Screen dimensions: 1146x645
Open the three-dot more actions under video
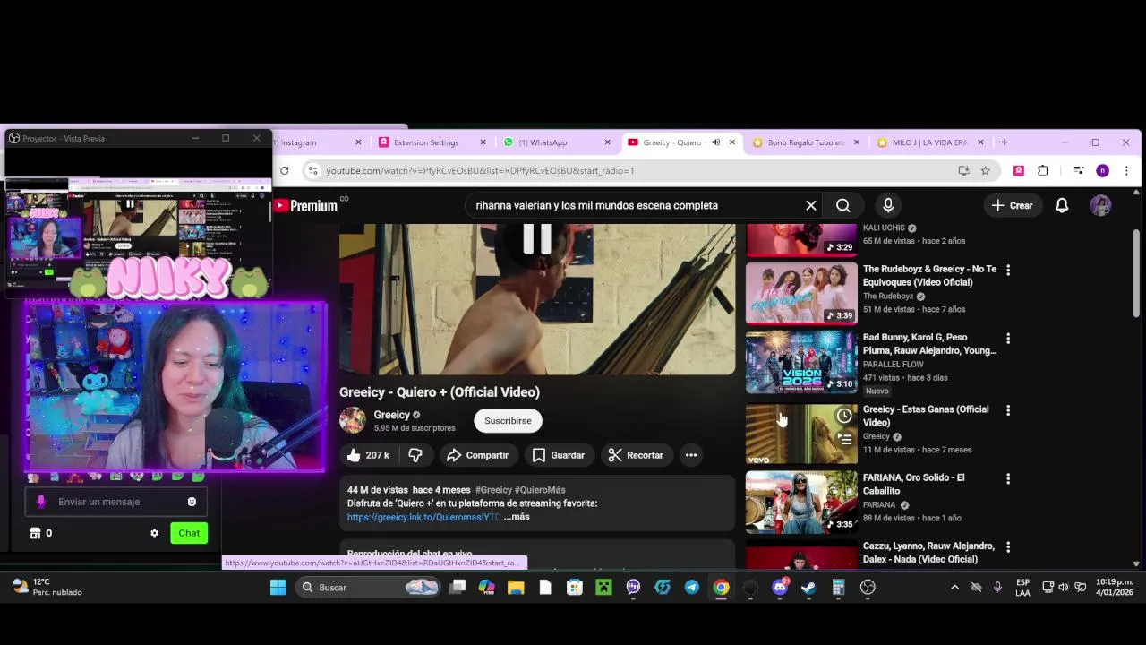[x=691, y=455]
